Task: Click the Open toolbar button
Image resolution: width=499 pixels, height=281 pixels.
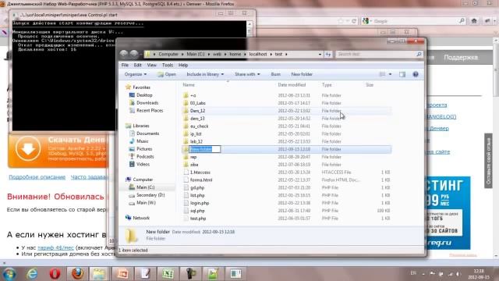Action: 166,74
